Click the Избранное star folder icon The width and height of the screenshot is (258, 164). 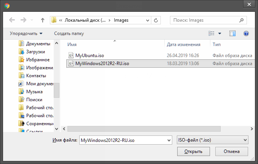click(x=21, y=59)
